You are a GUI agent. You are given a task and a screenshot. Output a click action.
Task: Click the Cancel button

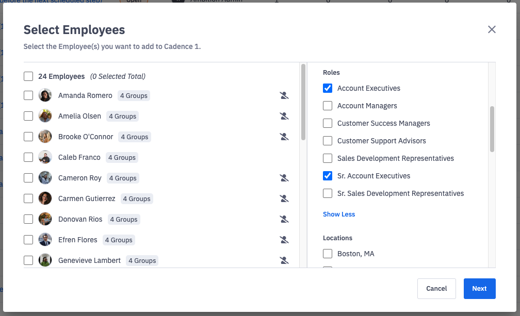(436, 288)
